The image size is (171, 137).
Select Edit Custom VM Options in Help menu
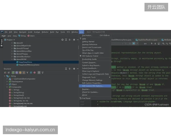(x=95, y=86)
